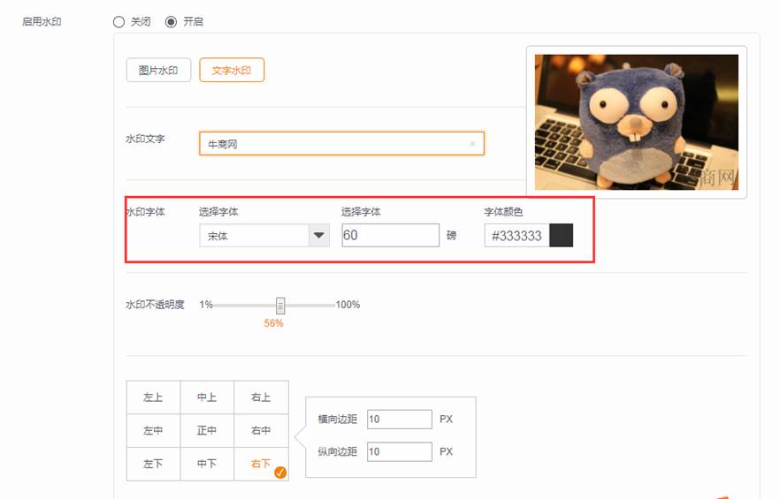Choose the 右下 watermark position
Viewport: 780px width, 499px height.
pos(261,464)
